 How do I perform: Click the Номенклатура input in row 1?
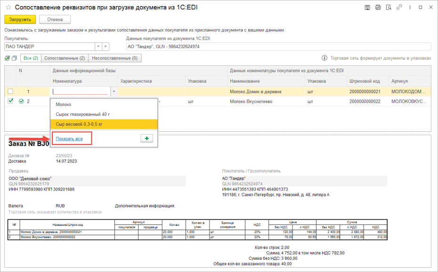tap(81, 91)
